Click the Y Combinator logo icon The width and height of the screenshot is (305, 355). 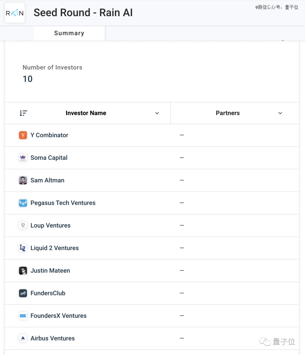pyautogui.click(x=23, y=135)
